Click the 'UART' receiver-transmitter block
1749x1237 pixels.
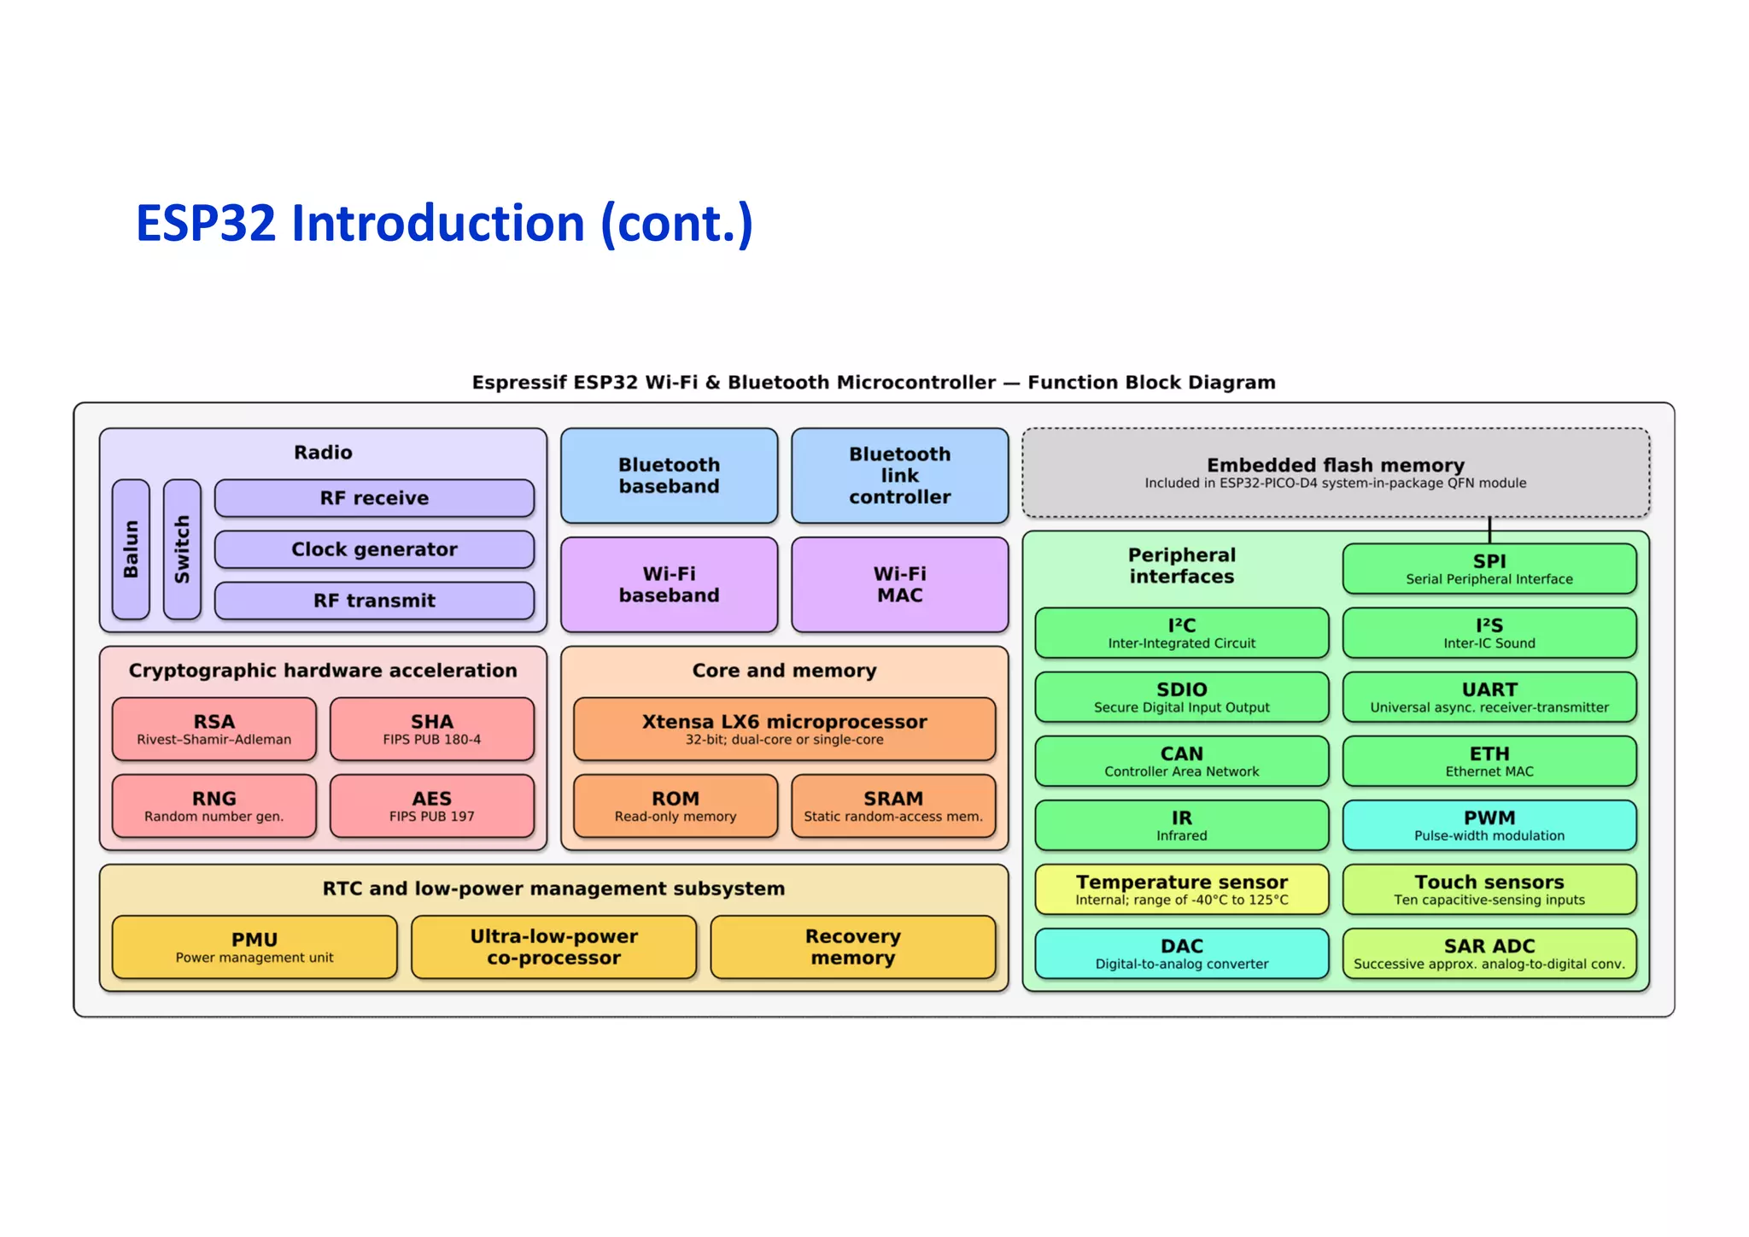[x=1489, y=697]
